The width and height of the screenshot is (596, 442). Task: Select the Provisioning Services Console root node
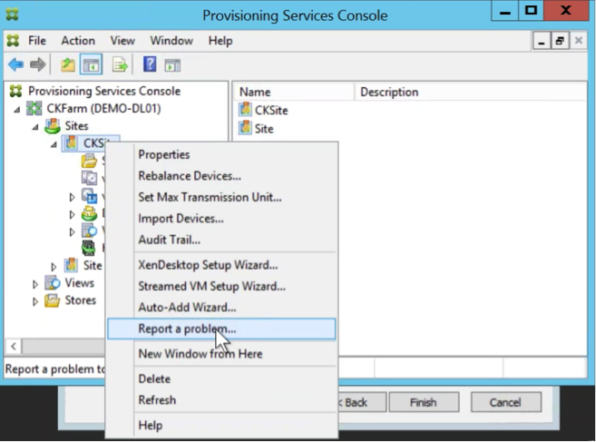pyautogui.click(x=104, y=91)
